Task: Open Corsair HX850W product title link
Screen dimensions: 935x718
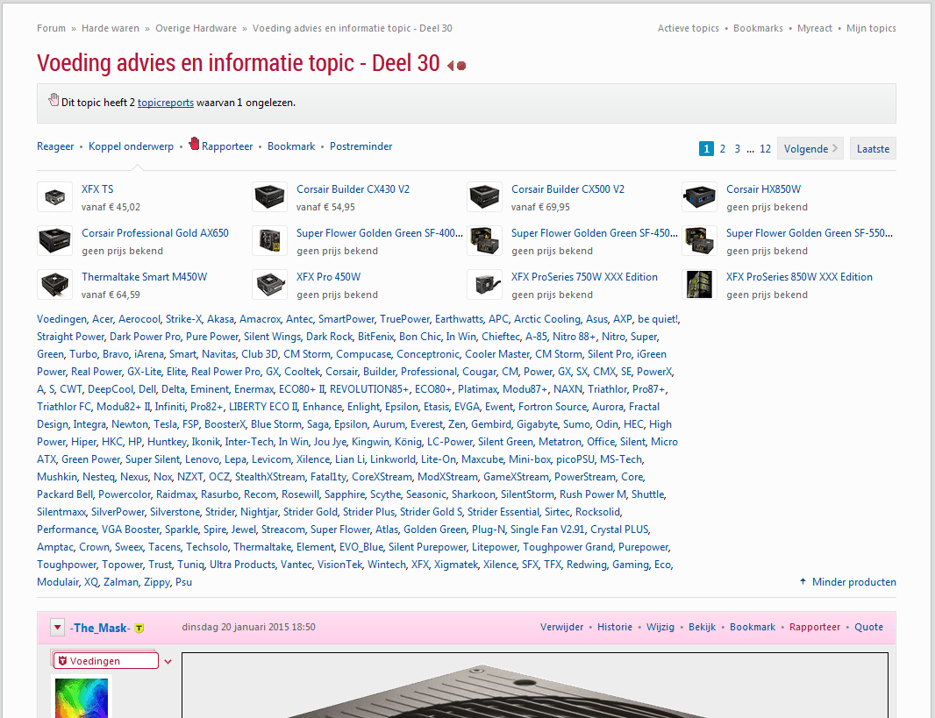Action: 763,188
